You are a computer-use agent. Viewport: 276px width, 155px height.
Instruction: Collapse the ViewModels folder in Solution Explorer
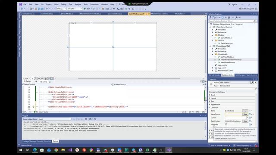click(x=213, y=54)
